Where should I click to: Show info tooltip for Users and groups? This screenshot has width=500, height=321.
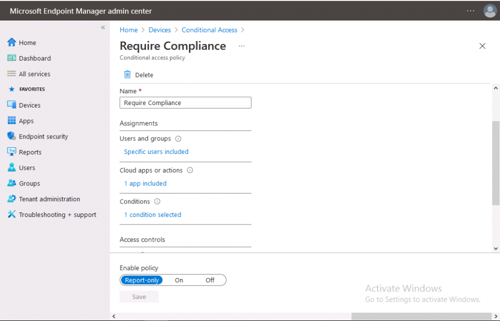click(x=178, y=138)
